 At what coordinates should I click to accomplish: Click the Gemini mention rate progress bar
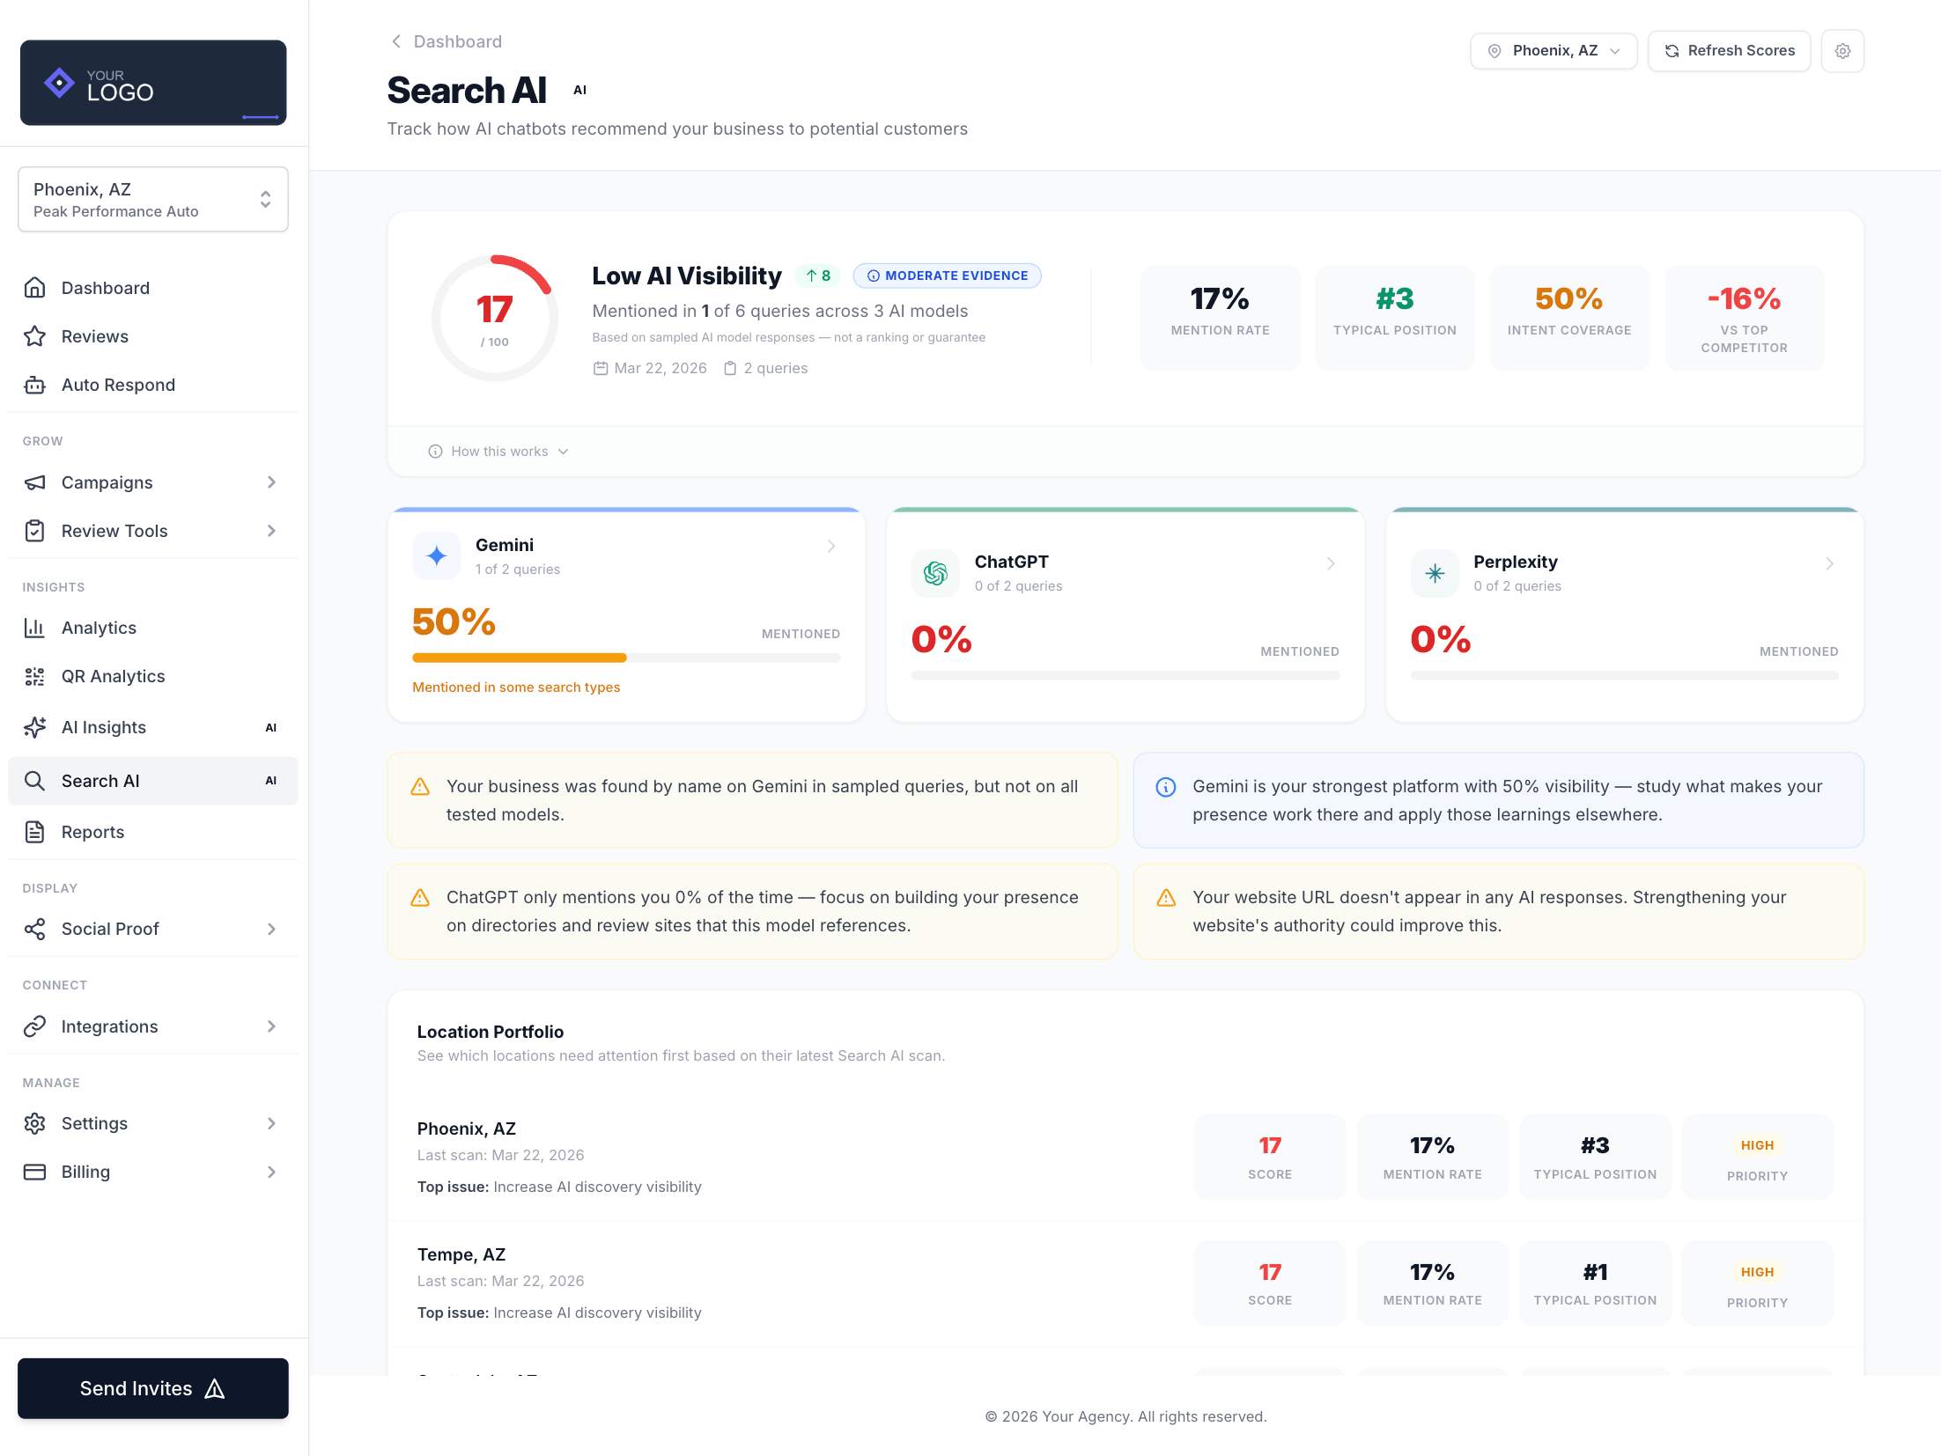(x=625, y=658)
